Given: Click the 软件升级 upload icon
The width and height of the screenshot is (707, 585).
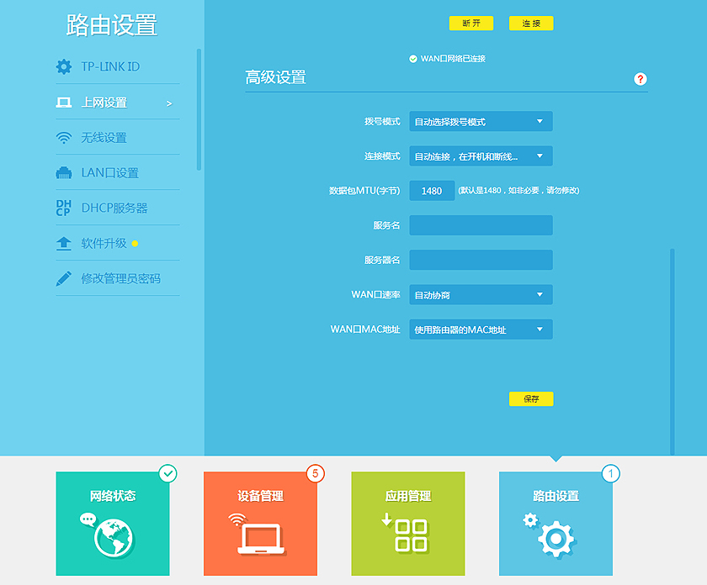Looking at the screenshot, I should click(x=63, y=243).
